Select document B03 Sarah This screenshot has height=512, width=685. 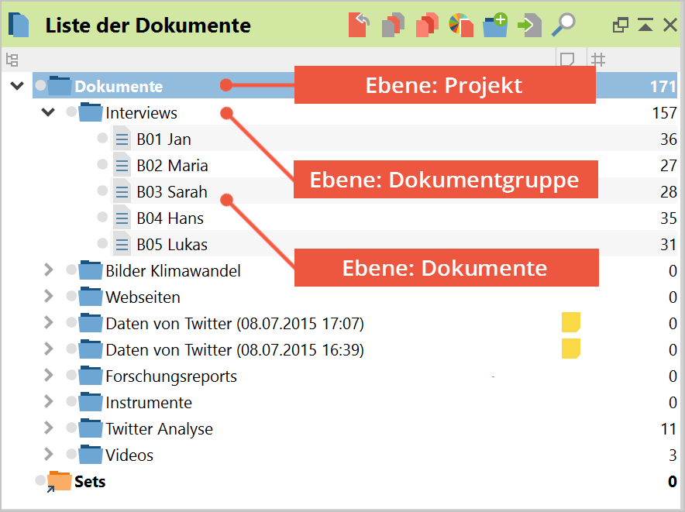point(172,192)
